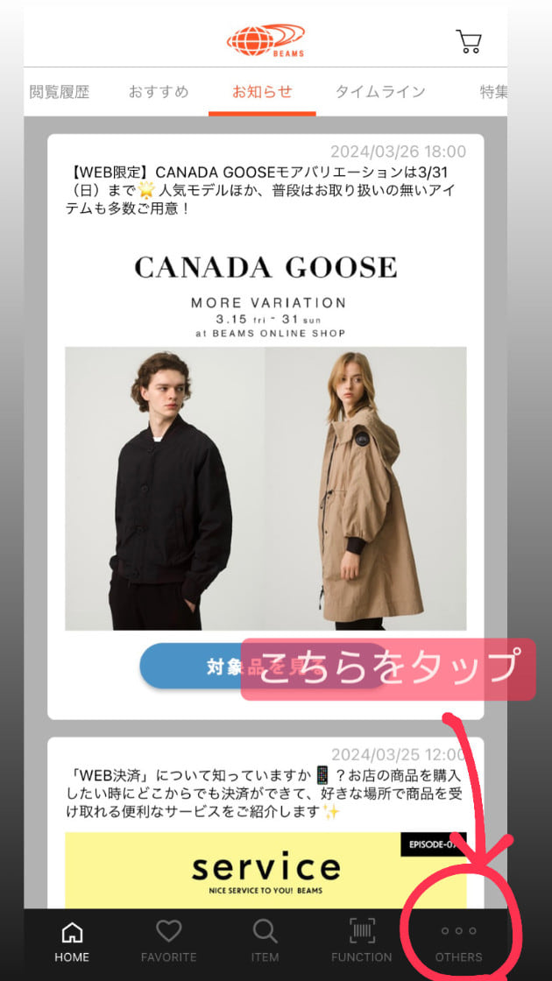Image resolution: width=552 pixels, height=981 pixels.
Task: Open OTHERS three-dot menu
Action: tap(459, 942)
